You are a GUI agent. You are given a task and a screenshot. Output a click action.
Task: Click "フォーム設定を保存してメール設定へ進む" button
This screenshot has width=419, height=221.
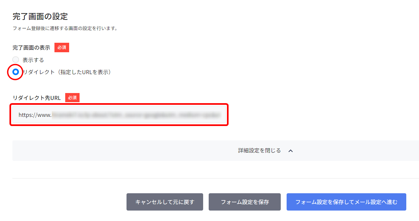pos(346,202)
